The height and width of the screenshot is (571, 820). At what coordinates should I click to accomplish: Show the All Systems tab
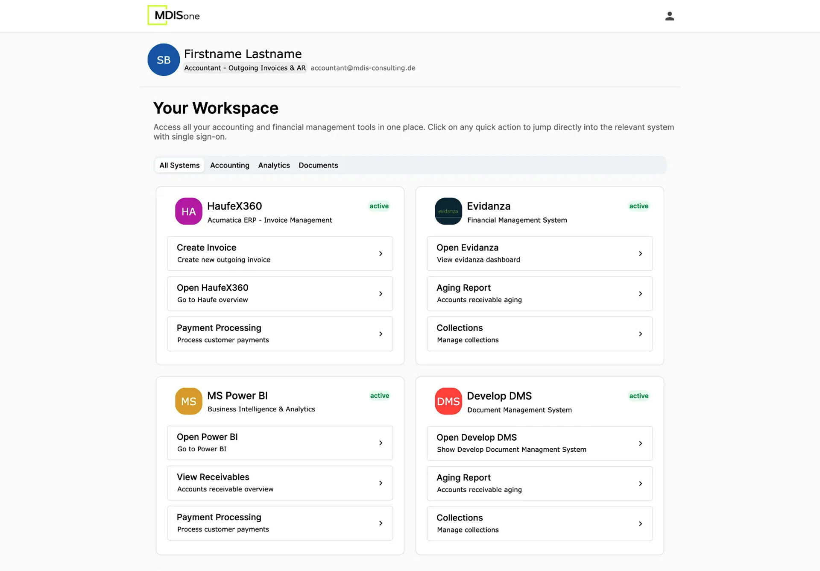tap(179, 165)
